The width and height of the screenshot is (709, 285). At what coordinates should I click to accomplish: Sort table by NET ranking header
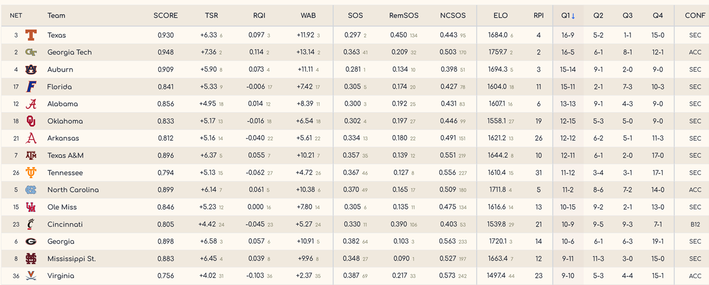(x=16, y=15)
